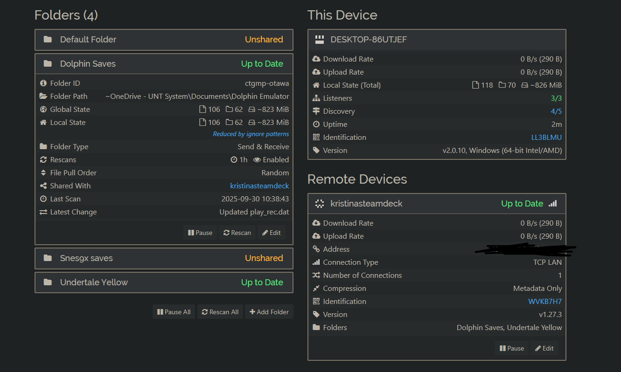This screenshot has height=372, width=621.
Task: Collapse the Dolphin Saves folder header
Action: (164, 64)
